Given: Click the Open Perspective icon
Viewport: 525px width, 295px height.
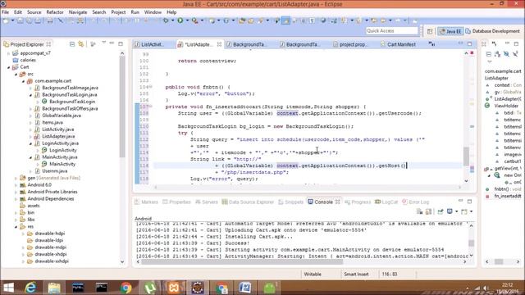Looking at the screenshot, I should tap(430, 31).
